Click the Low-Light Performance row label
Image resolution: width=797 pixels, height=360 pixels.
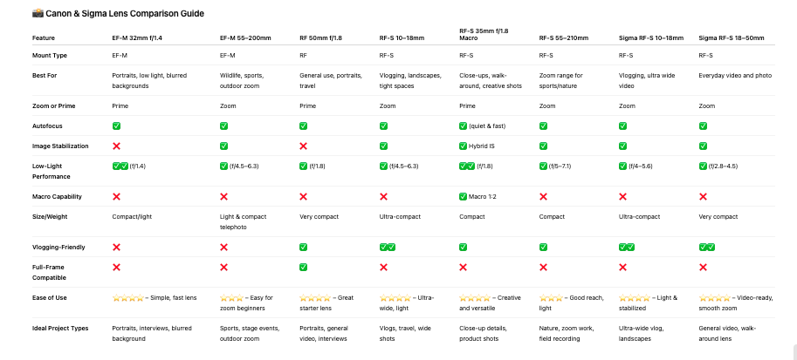(52, 171)
